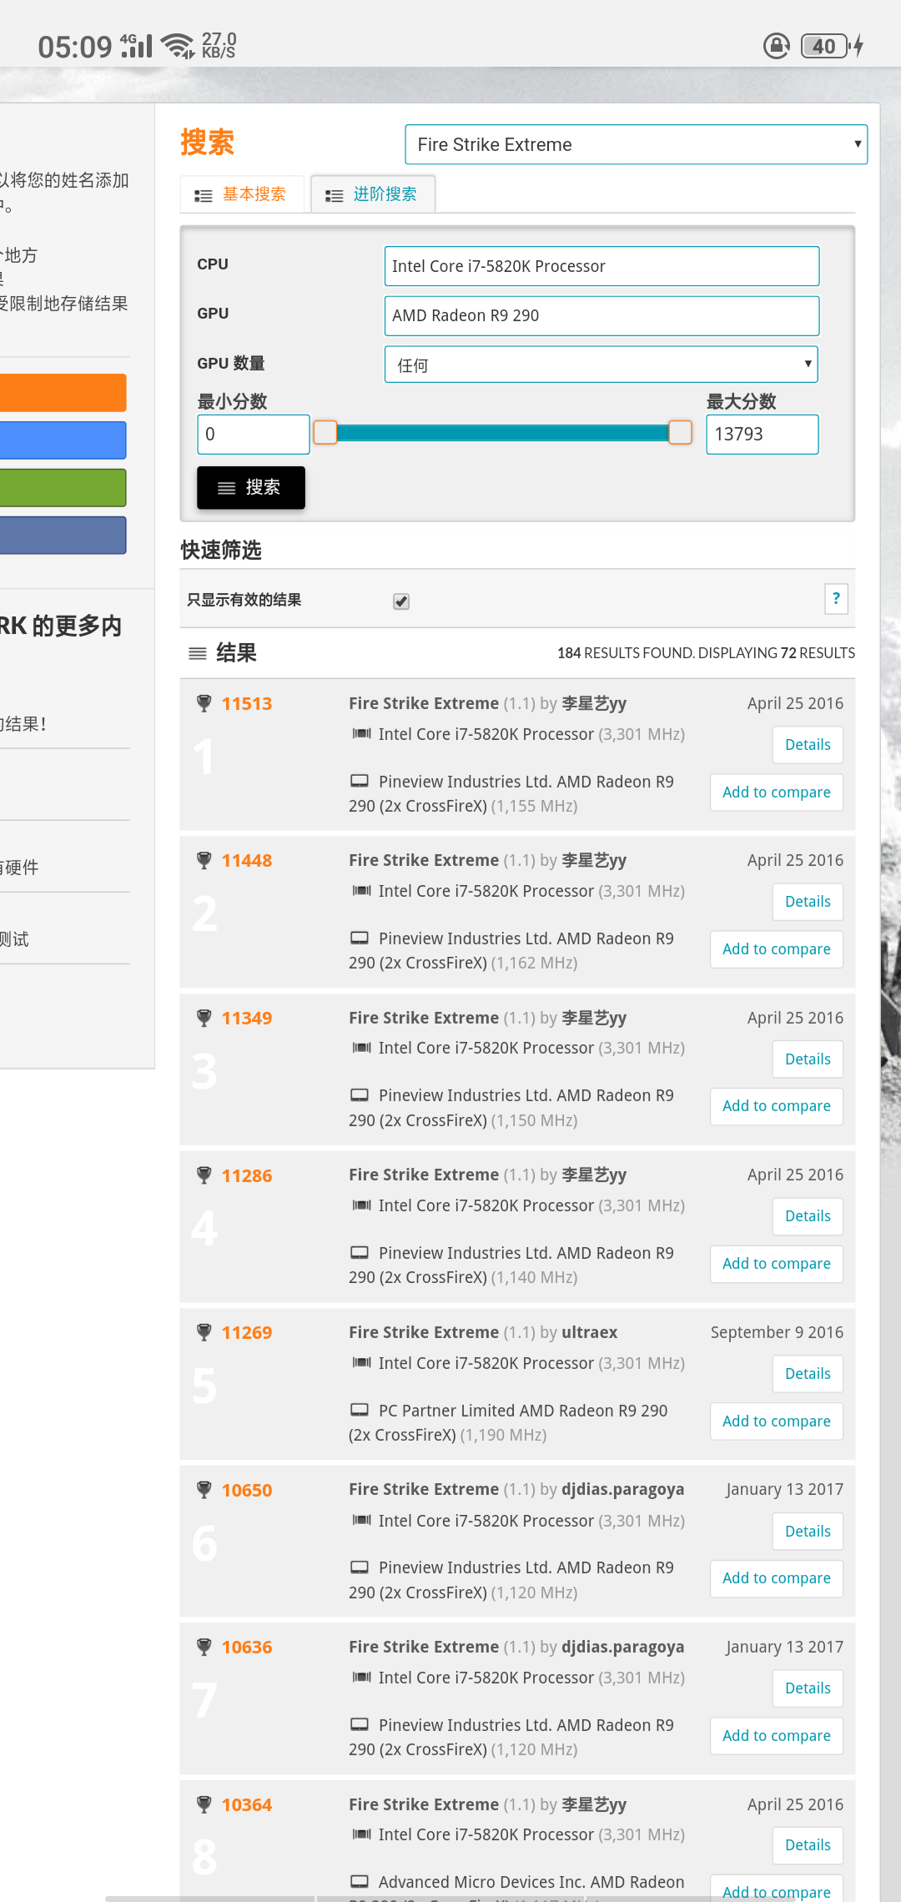The width and height of the screenshot is (901, 1902).
Task: Tap the battery indicator in status bar
Action: pos(824,46)
